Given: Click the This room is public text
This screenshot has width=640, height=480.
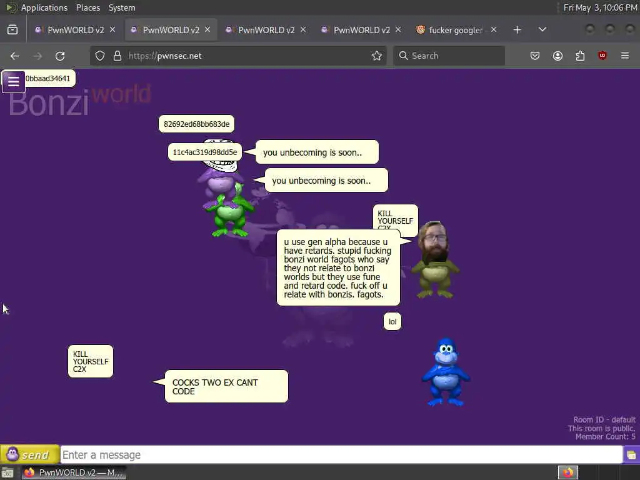Looking at the screenshot, I should 602,428.
